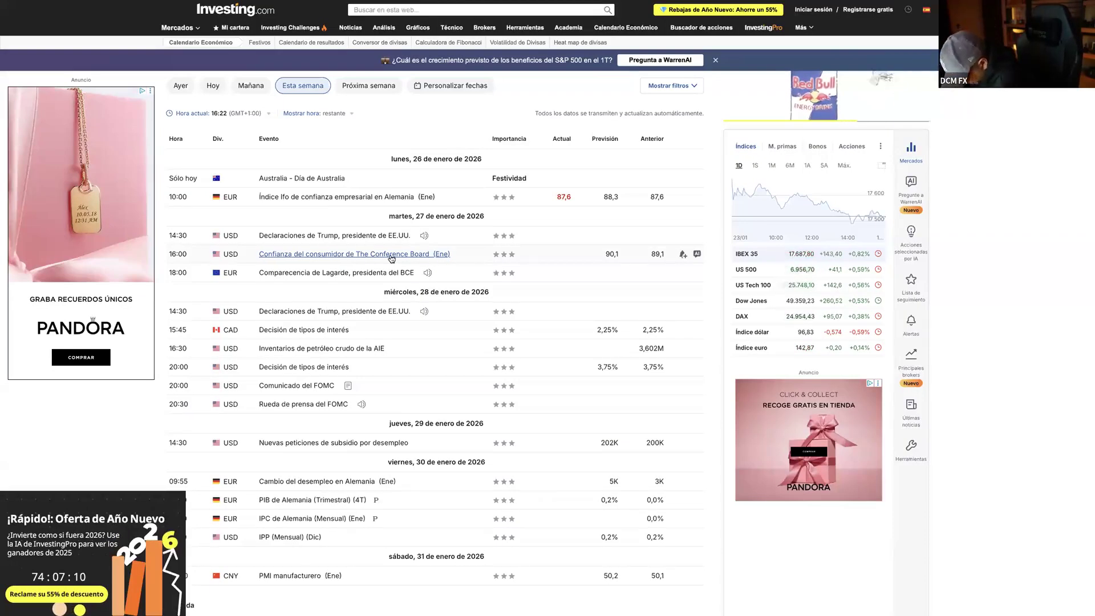Expand the Mostrar filtros dropdown
1095x616 pixels.
[x=672, y=86]
